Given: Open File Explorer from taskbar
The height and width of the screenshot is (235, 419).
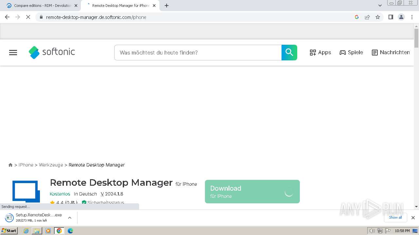Looking at the screenshot, I should coord(37,231).
